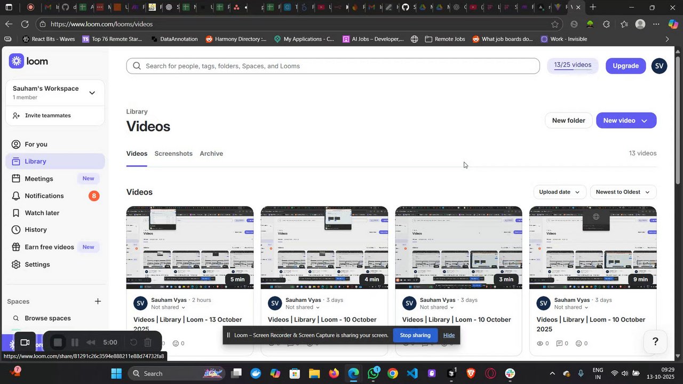Restart the recording with the circular arrow
The width and height of the screenshot is (683, 384).
click(x=134, y=342)
